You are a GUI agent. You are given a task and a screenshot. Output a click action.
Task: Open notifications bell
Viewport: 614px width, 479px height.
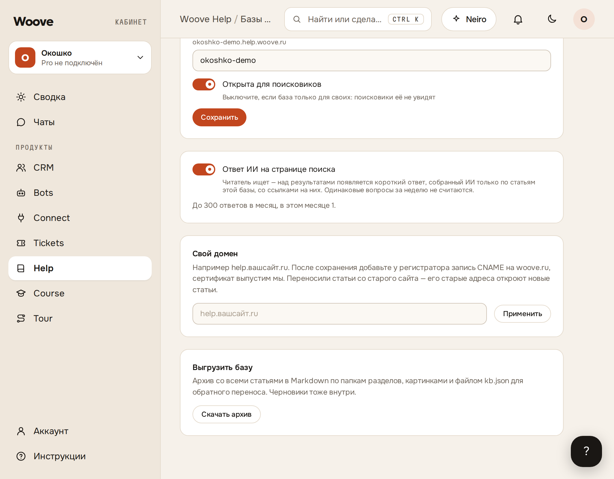point(518,19)
